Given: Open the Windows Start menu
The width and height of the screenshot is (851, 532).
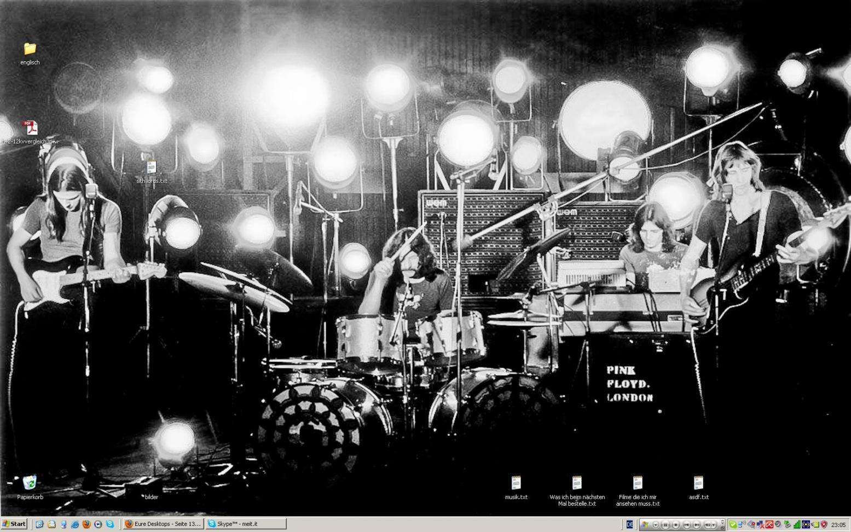Looking at the screenshot, I should [x=14, y=524].
